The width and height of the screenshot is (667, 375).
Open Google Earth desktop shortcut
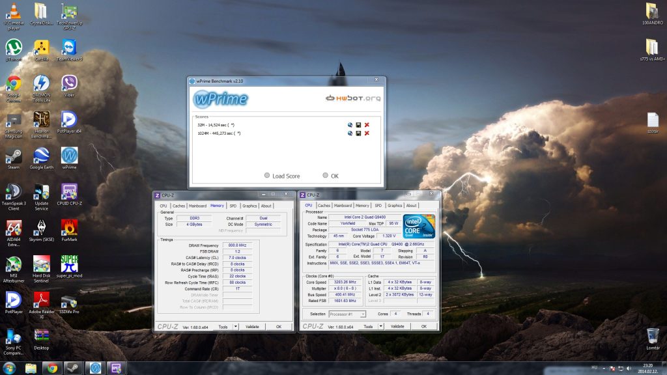[41, 159]
